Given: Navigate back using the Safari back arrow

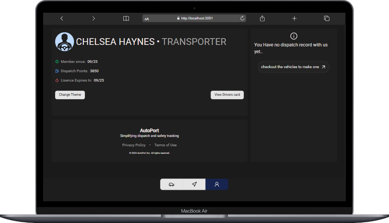Looking at the screenshot, I should [x=61, y=18].
